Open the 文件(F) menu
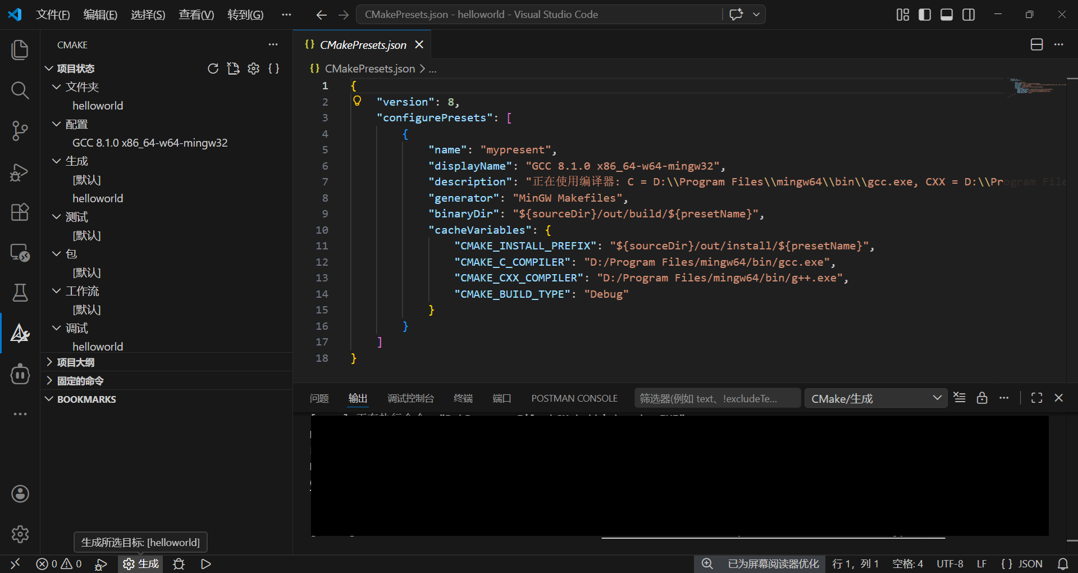The height and width of the screenshot is (573, 1078). (x=53, y=15)
